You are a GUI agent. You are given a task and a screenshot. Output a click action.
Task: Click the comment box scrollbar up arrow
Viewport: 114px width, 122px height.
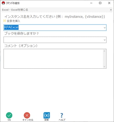(104, 51)
